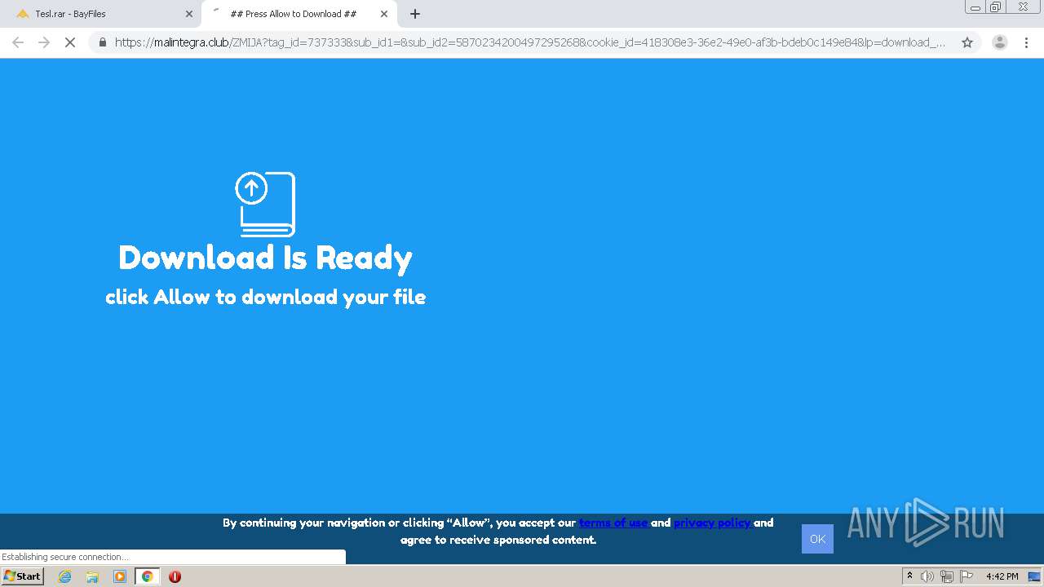
Task: Open the Chrome profile avatar
Action: point(1000,42)
